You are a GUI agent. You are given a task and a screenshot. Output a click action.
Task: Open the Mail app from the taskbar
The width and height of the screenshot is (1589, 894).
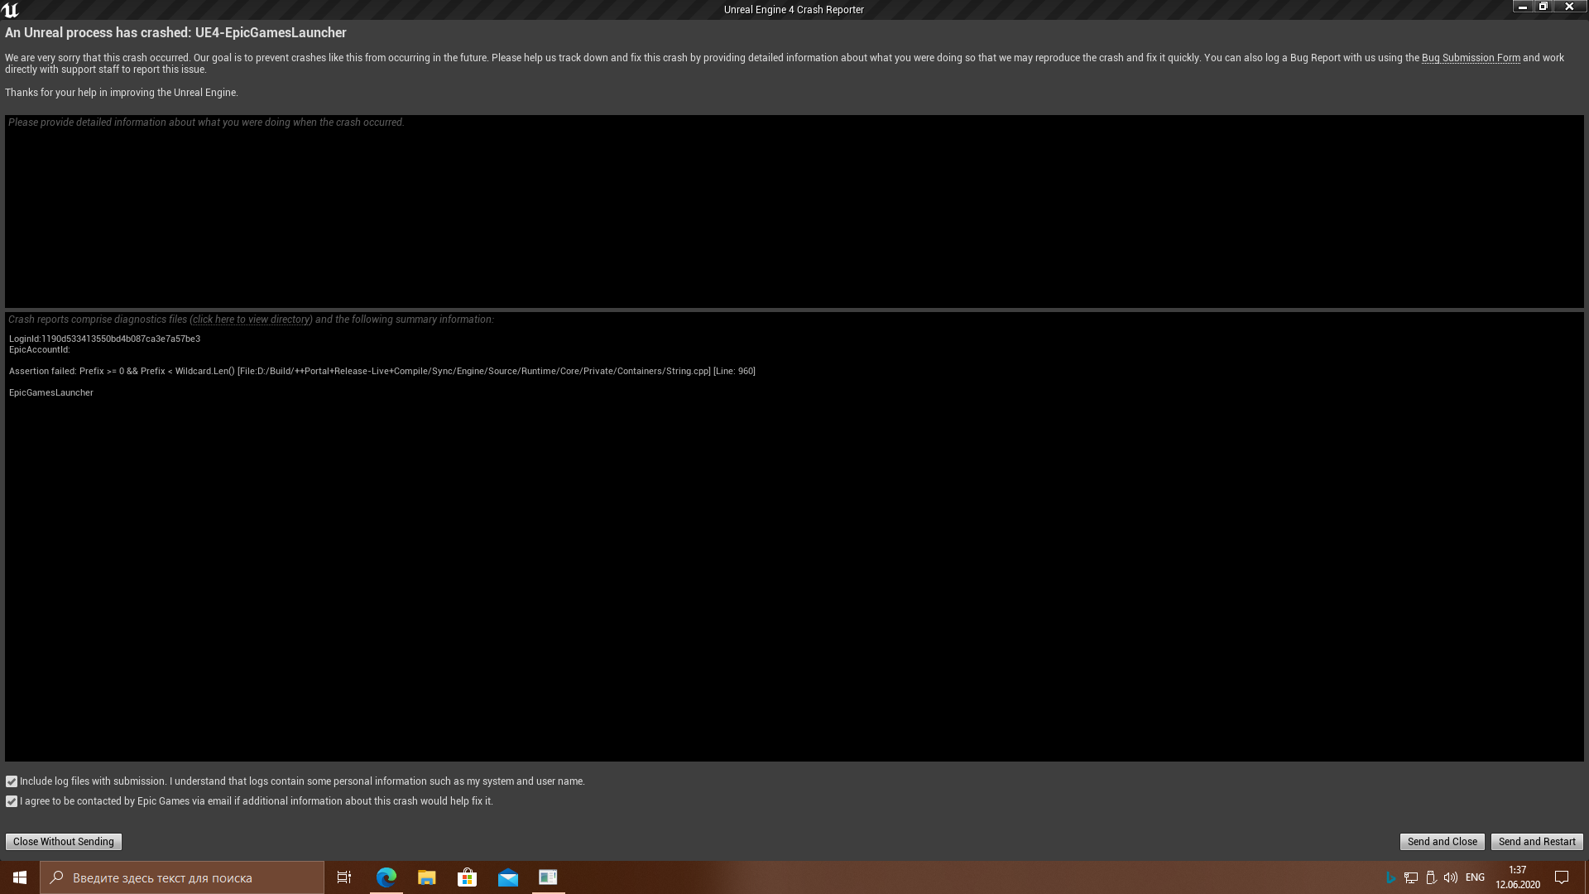508,877
